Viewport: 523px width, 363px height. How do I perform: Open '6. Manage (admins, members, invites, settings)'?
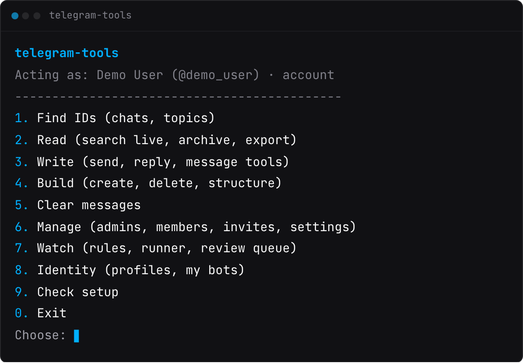click(185, 227)
